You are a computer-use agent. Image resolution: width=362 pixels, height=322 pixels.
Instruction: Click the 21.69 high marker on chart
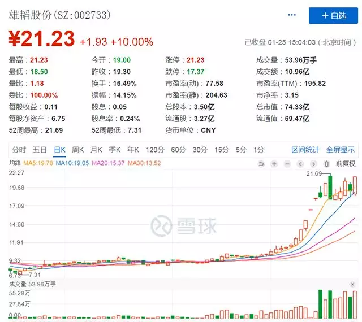click(314, 173)
